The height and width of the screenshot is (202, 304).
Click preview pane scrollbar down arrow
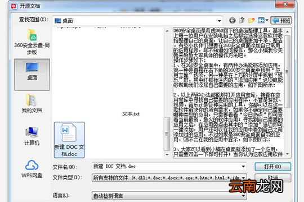tap(288, 154)
